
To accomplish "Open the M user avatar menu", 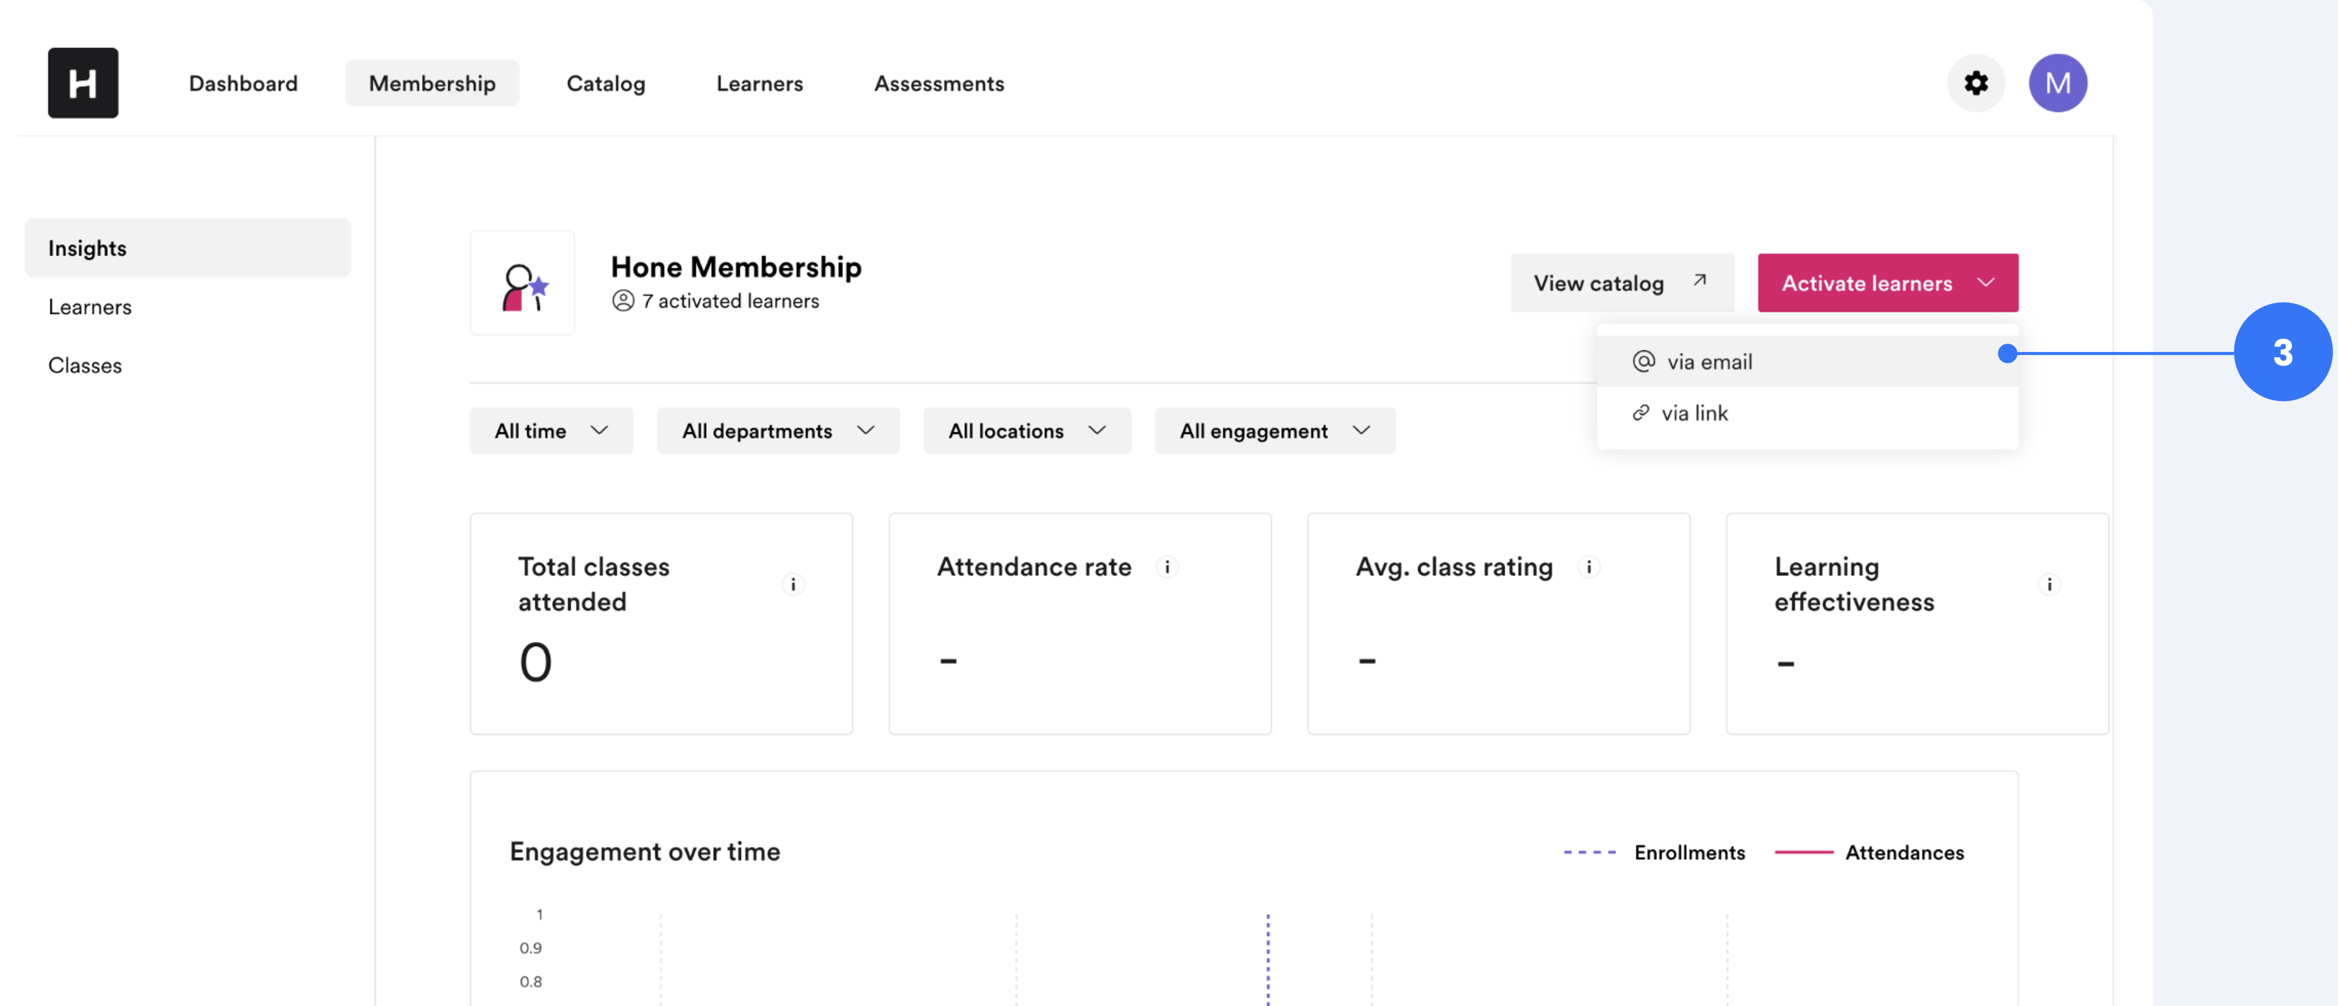I will tap(2058, 83).
